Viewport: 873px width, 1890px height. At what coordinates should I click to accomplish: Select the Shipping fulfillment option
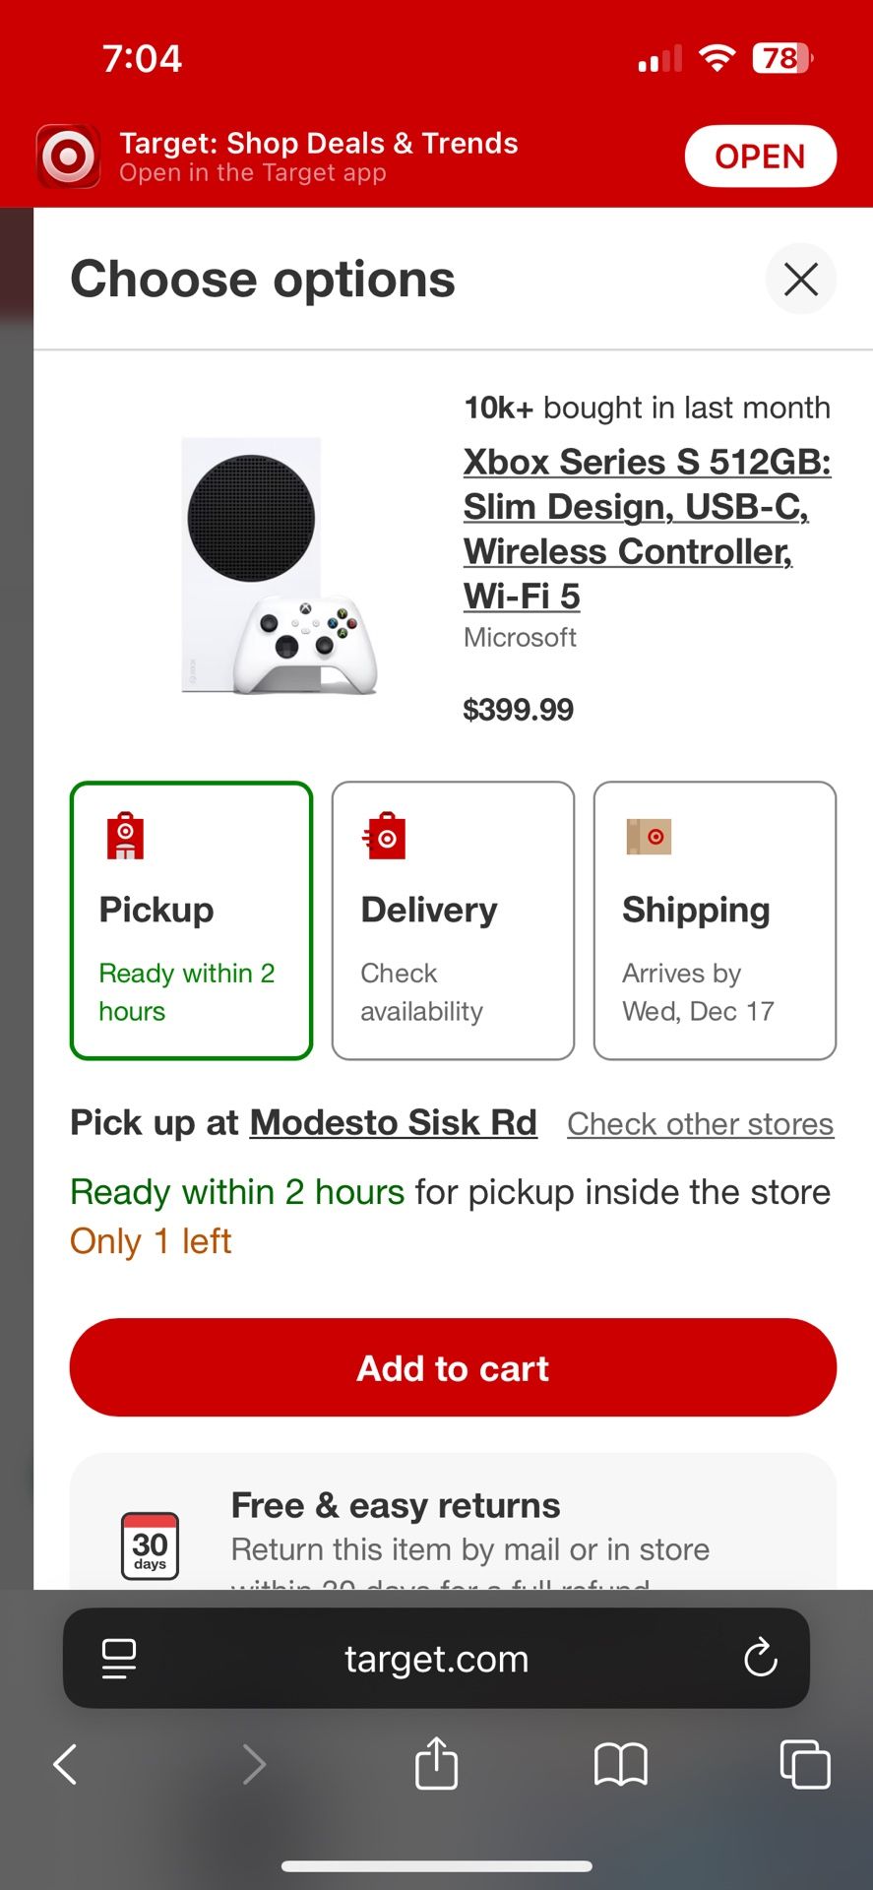point(715,921)
